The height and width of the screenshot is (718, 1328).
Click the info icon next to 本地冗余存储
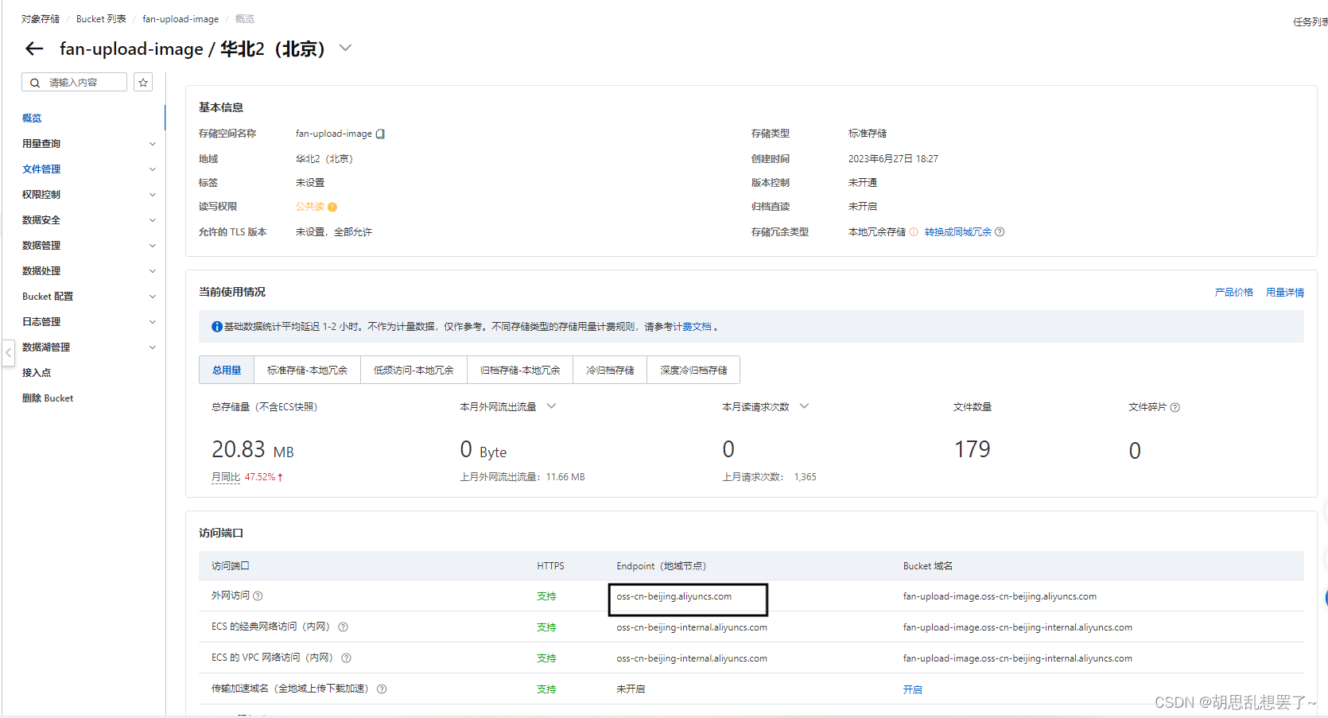click(x=914, y=232)
